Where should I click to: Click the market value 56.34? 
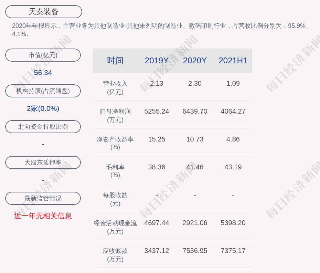[x=43, y=73]
